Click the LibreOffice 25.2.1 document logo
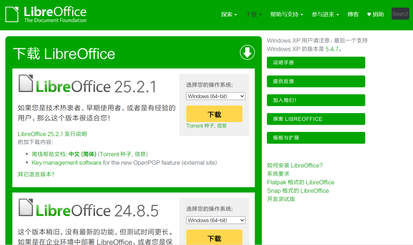Viewport: 413px width, 245px height. click(x=26, y=84)
